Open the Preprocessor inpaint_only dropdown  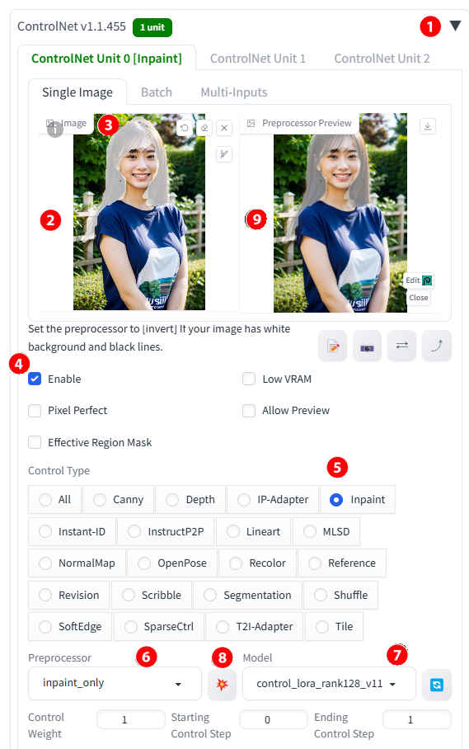(115, 684)
